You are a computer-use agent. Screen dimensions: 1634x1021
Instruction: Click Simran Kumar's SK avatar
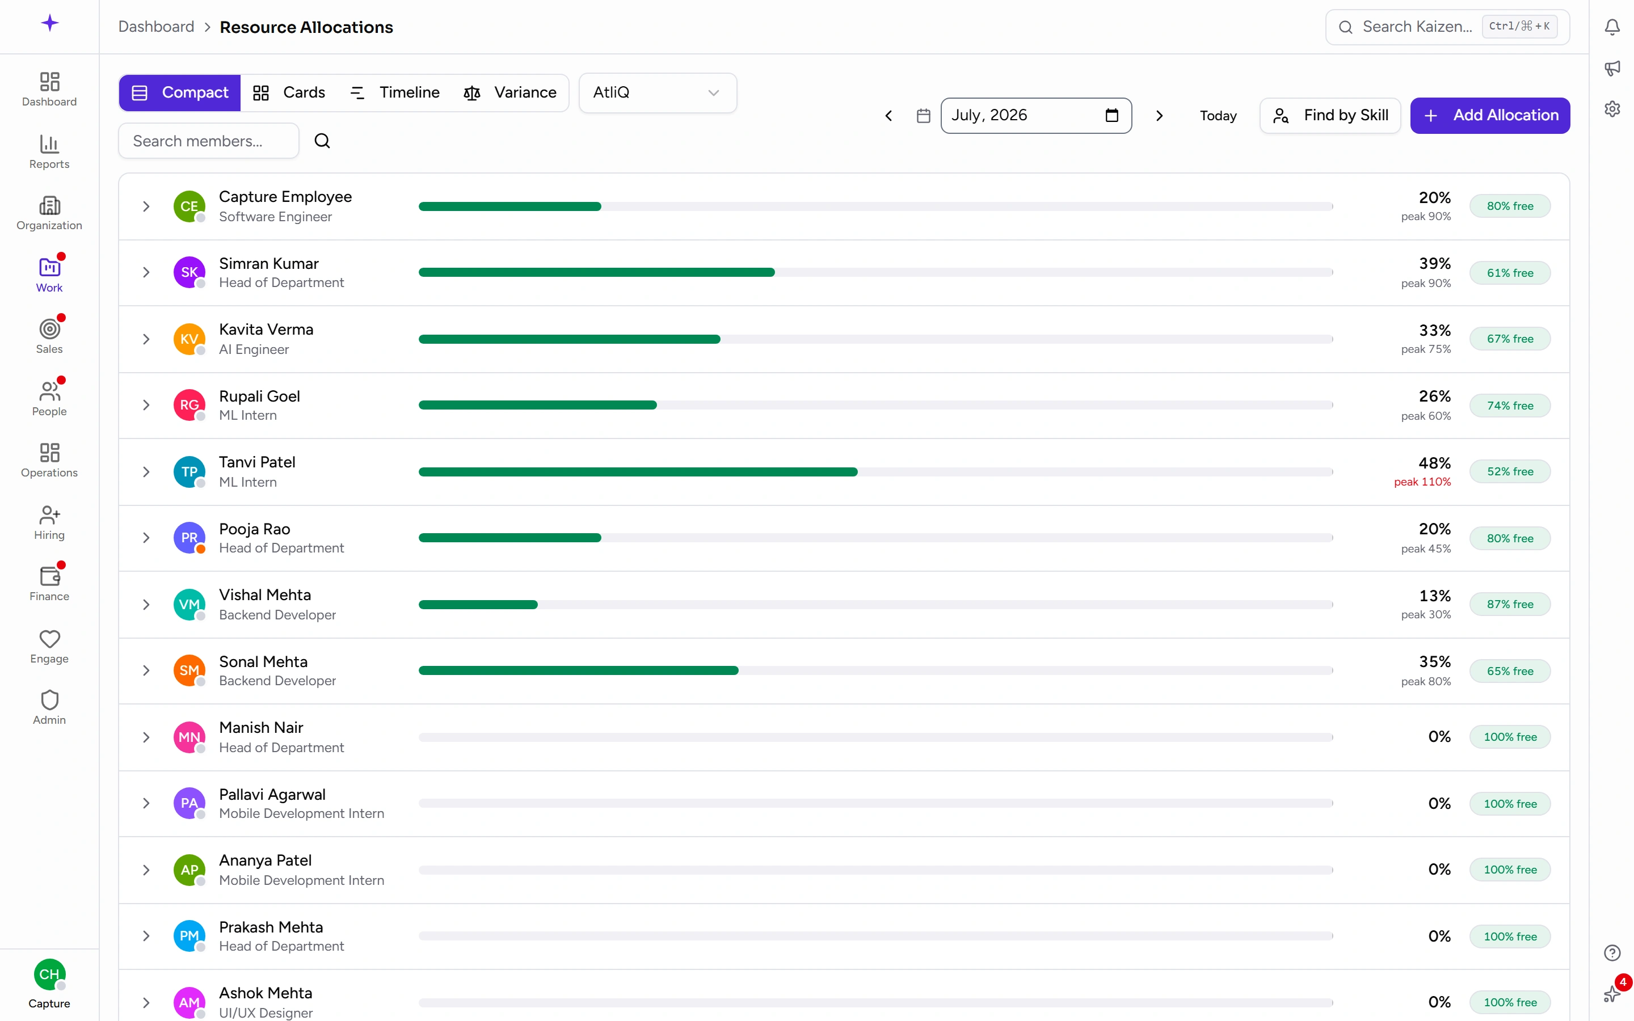coord(189,272)
